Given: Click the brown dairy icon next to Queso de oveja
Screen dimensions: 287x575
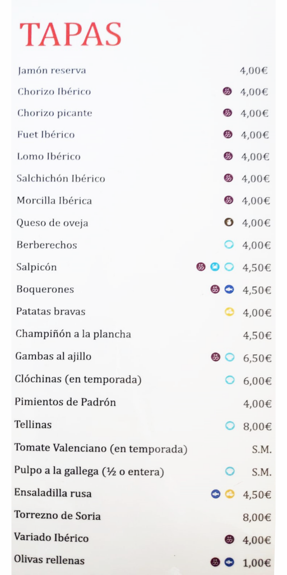Looking at the screenshot, I should (229, 222).
